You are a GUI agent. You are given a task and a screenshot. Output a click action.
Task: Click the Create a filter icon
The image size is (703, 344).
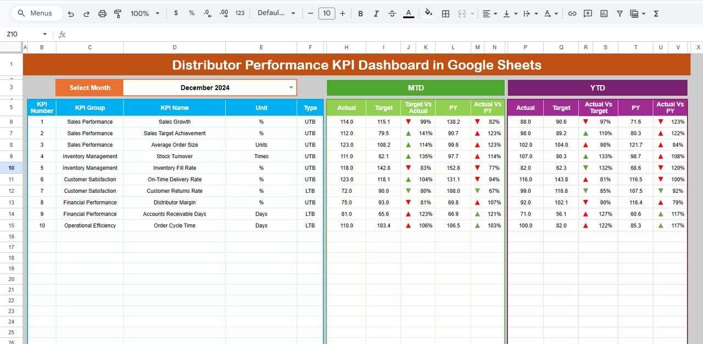tap(619, 13)
